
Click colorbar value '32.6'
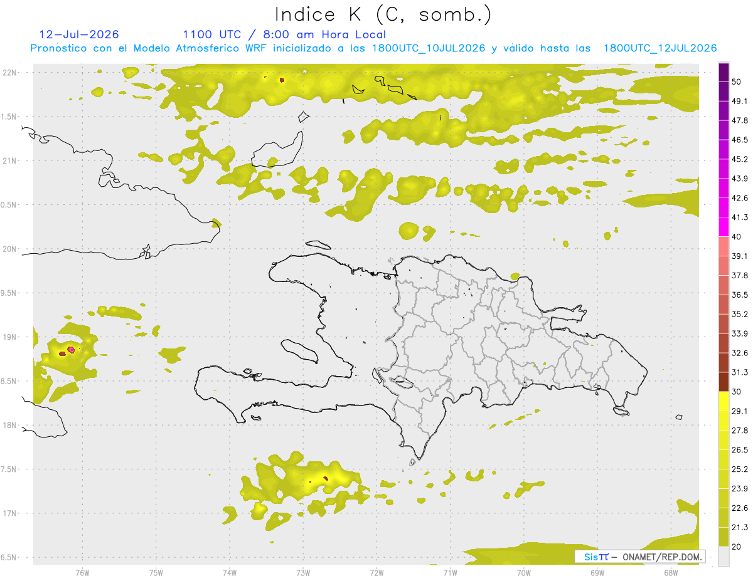click(740, 353)
